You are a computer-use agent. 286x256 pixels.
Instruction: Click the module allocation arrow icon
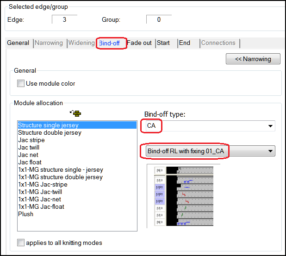click(x=75, y=113)
